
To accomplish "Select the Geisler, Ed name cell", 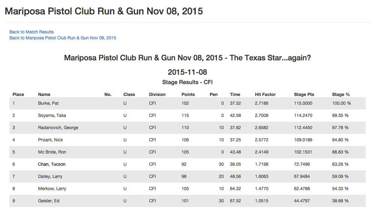I will coord(49,201).
